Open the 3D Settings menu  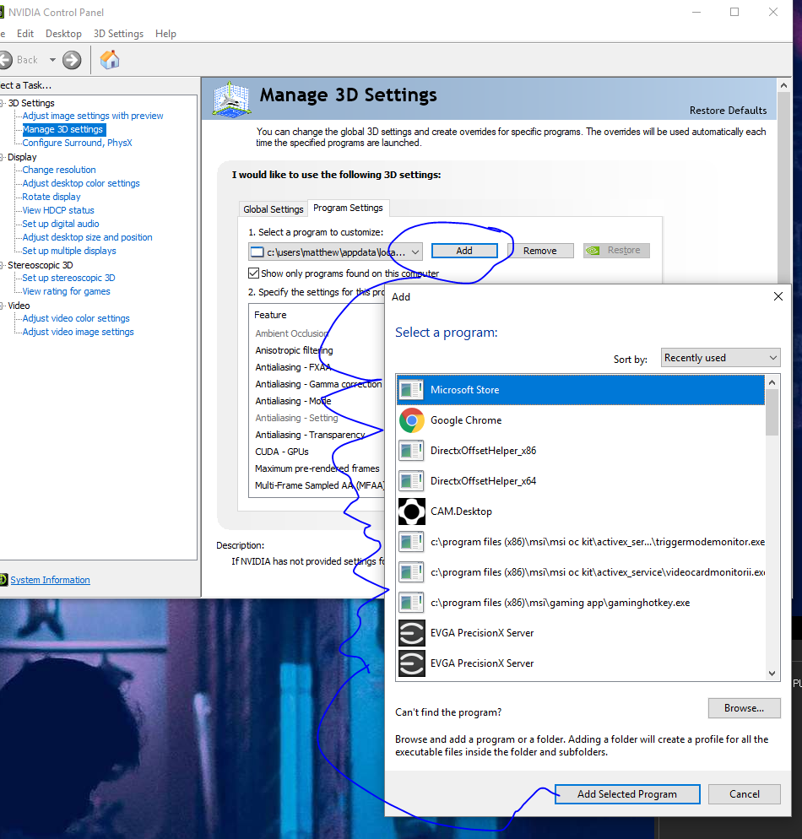point(118,34)
